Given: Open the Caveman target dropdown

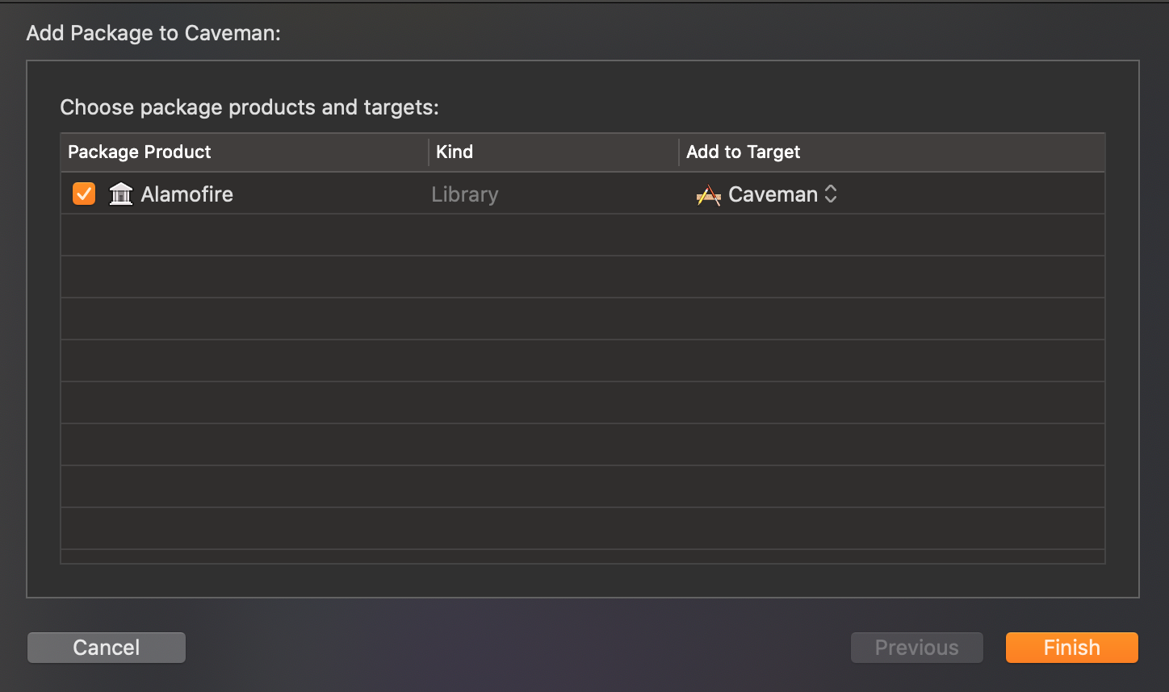Looking at the screenshot, I should (767, 194).
